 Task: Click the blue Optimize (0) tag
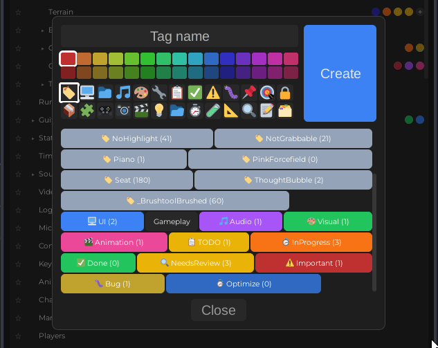coord(244,284)
